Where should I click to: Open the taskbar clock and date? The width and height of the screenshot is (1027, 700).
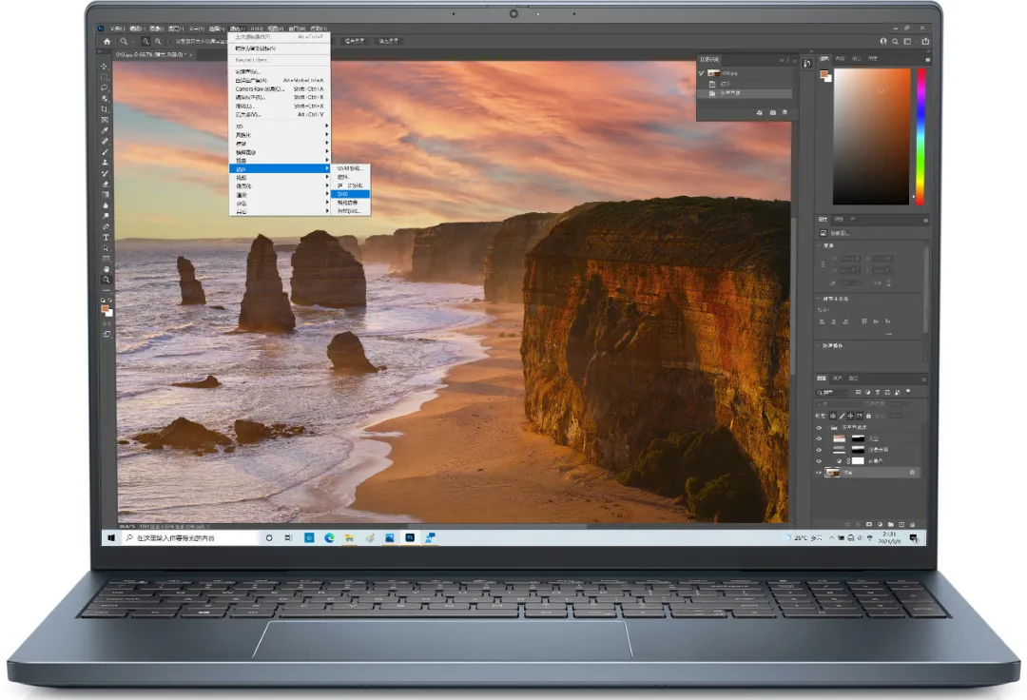click(x=889, y=537)
